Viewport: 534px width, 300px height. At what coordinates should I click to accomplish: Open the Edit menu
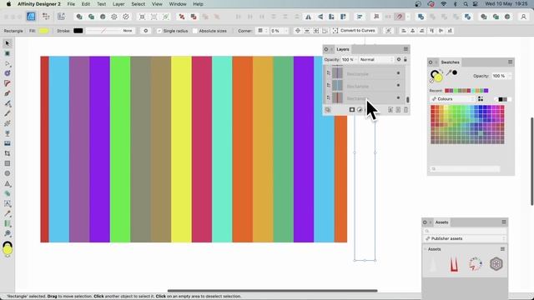pyautogui.click(x=86, y=4)
